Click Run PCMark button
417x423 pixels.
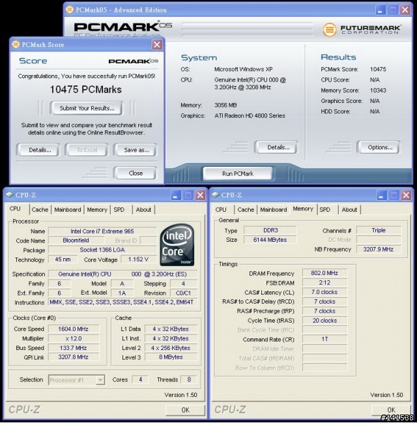pyautogui.click(x=238, y=173)
